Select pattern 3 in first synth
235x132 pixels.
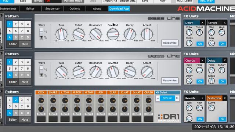[22, 24]
